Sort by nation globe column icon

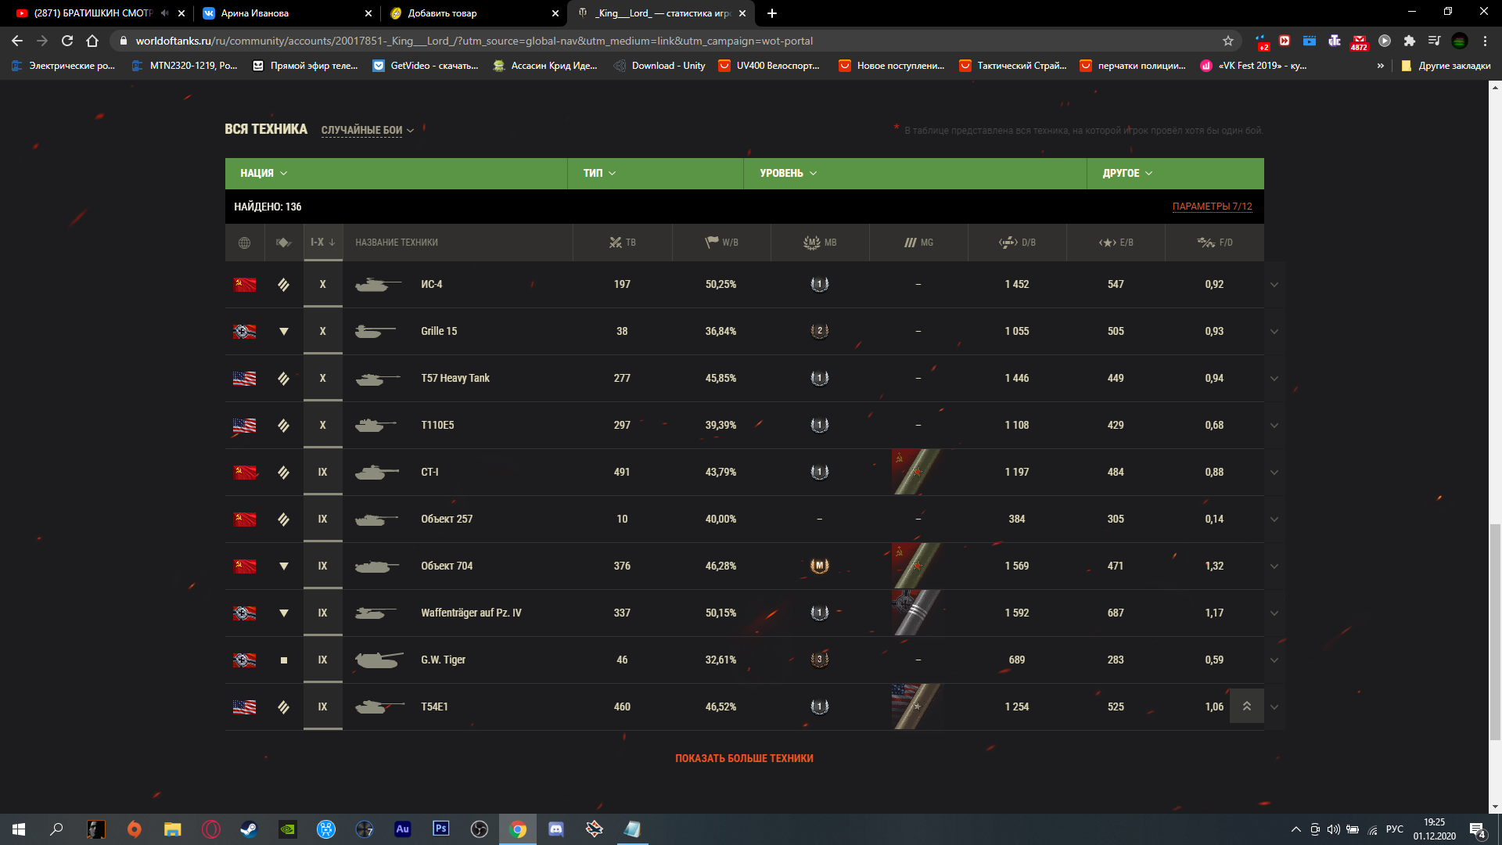[x=244, y=243]
